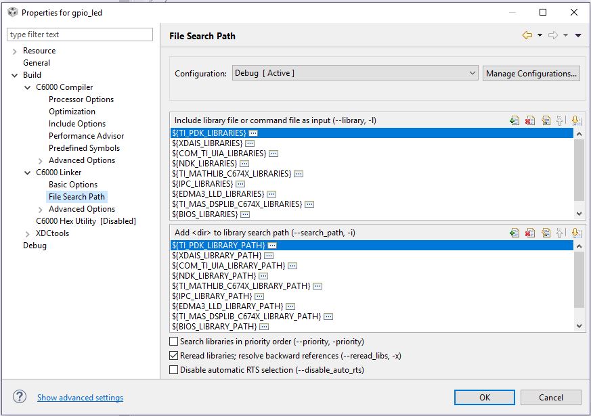Click the include library list vertical scrollbar

click(579, 169)
